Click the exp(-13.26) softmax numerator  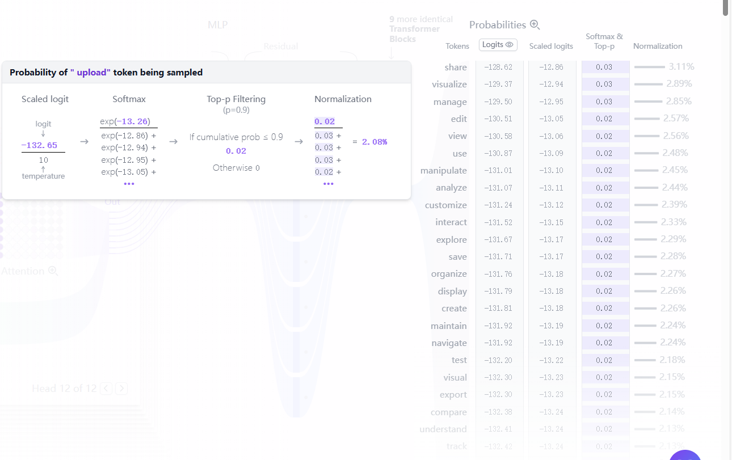(125, 121)
